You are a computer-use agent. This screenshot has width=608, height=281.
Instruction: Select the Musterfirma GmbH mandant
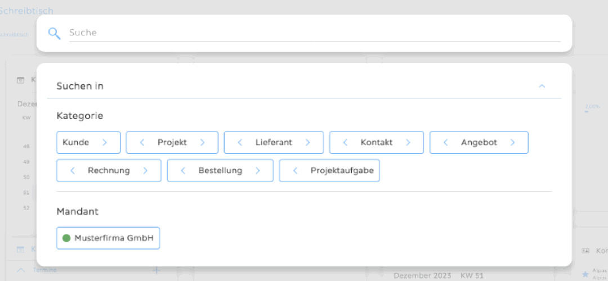114,238
